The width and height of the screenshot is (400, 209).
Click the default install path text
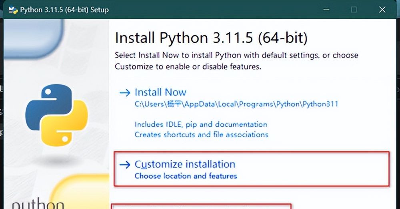pyautogui.click(x=236, y=104)
